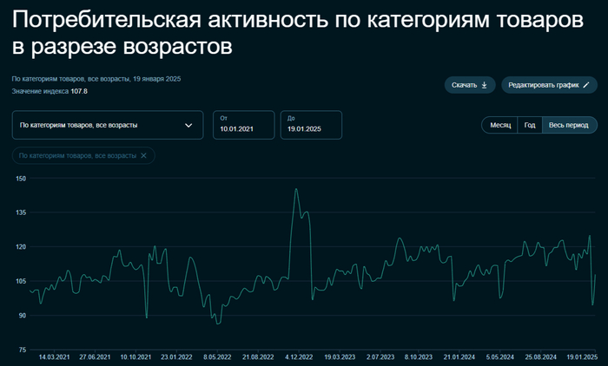Click the chart's highest peak near 4.12.2022
Image resolution: width=608 pixels, height=366 pixels.
pyautogui.click(x=296, y=189)
